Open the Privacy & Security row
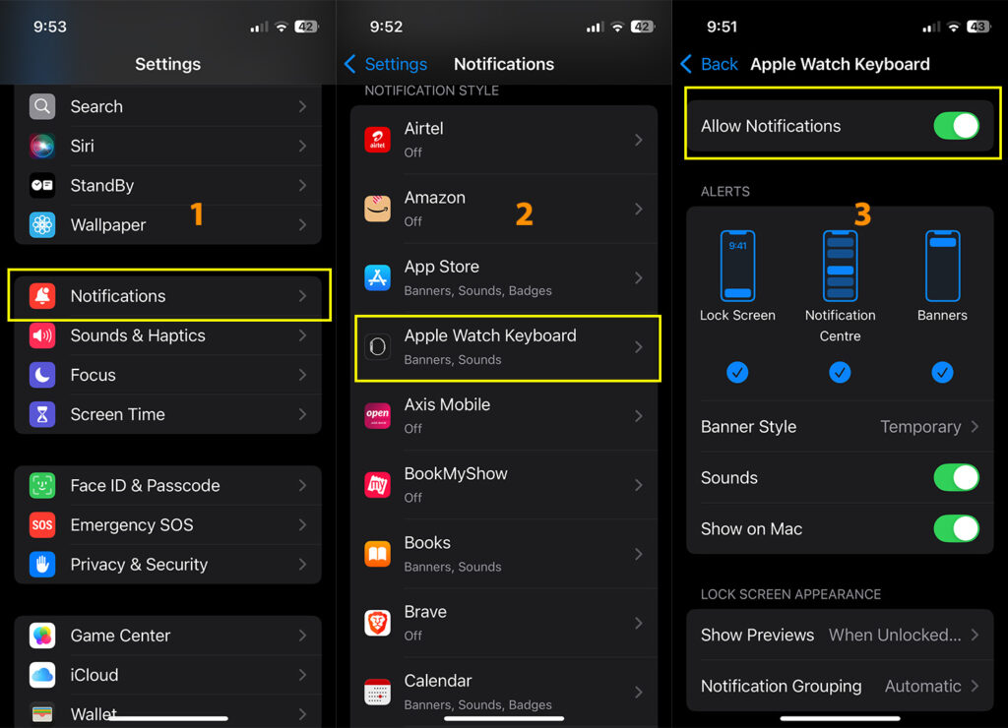1008x728 pixels. pyautogui.click(x=167, y=564)
